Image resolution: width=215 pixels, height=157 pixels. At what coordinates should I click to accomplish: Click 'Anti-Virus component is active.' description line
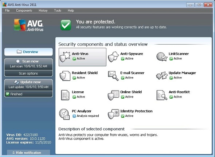coord(81,139)
